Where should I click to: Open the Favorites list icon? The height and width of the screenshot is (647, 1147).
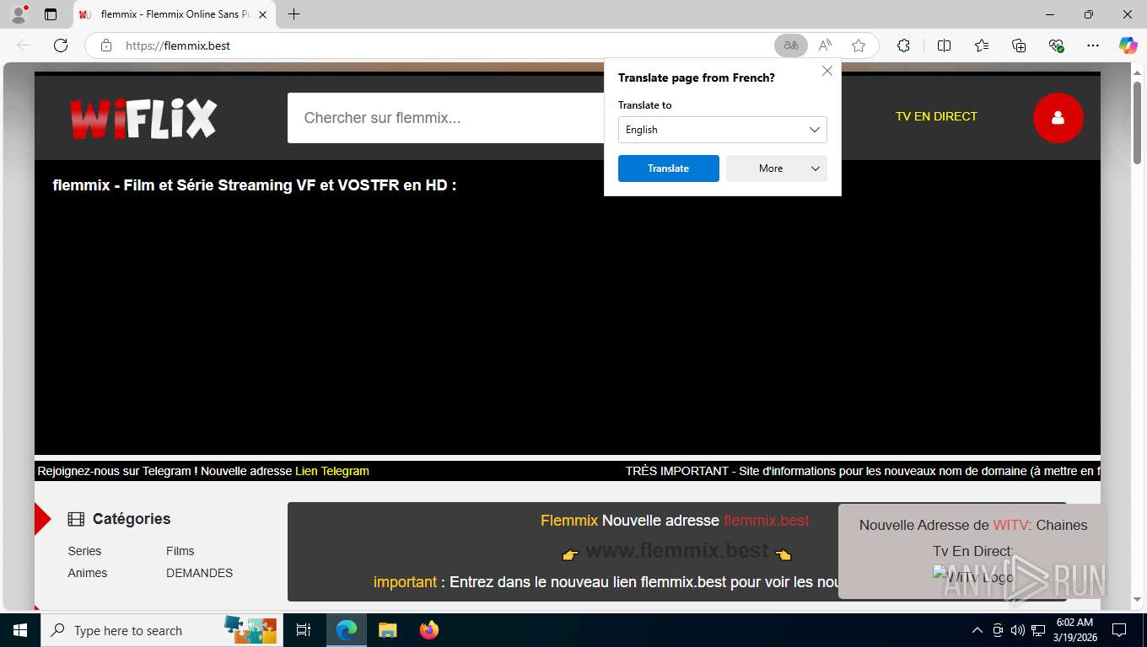coord(982,45)
